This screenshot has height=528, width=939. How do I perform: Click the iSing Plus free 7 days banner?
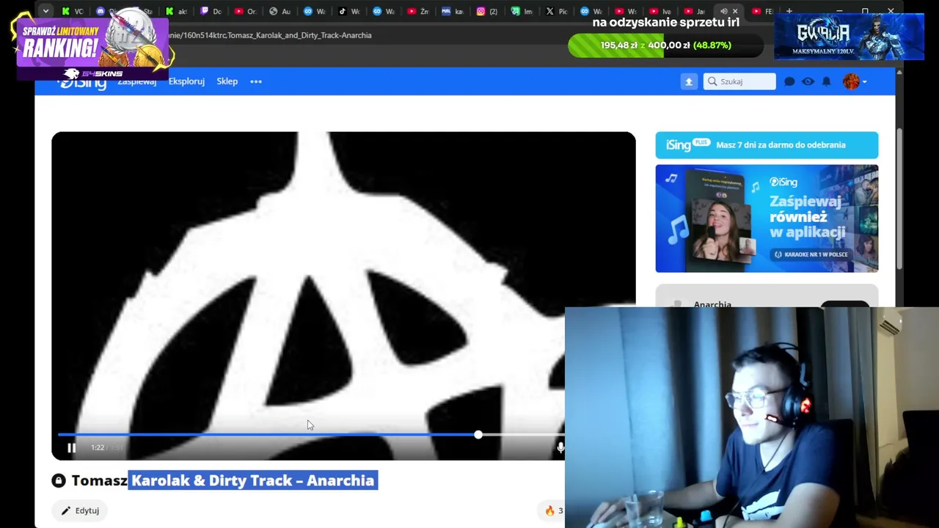[x=767, y=145]
